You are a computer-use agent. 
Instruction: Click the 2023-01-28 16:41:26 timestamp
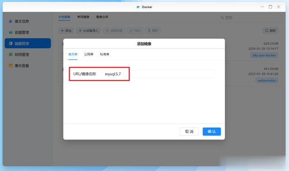(263, 74)
